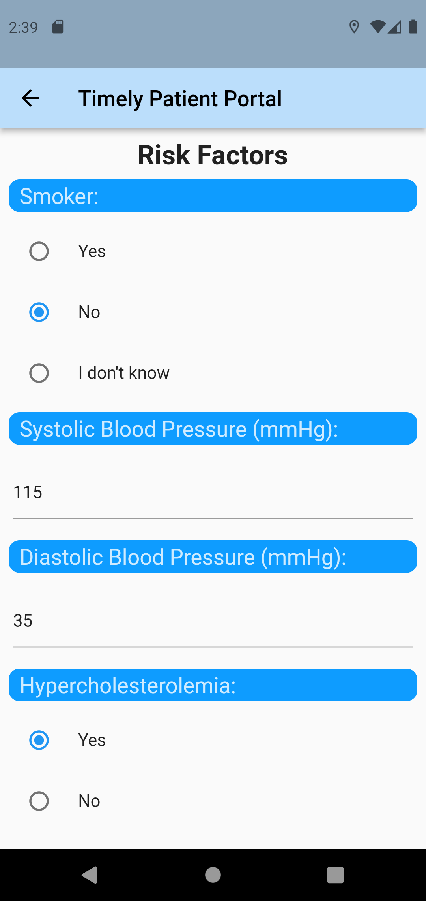Select Yes for Hypercholesterolemia

coord(213,740)
